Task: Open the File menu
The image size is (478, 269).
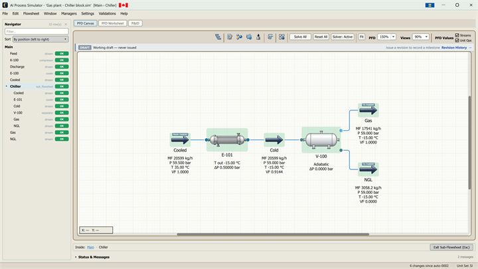Action: (5, 14)
